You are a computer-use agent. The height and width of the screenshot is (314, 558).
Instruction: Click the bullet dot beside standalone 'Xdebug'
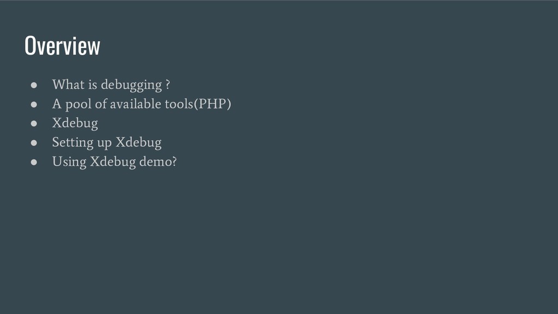tap(34, 124)
